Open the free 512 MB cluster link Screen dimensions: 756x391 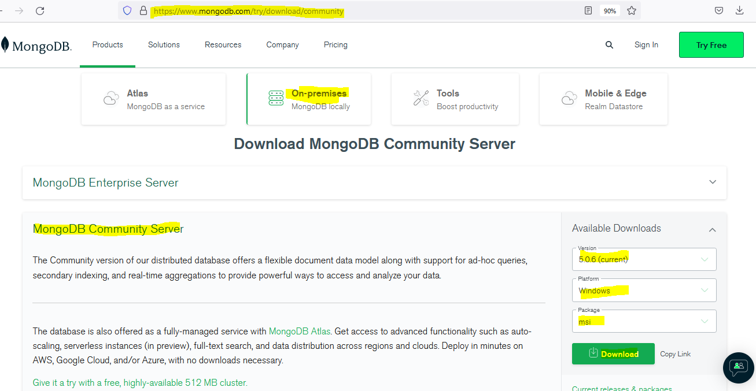(x=140, y=382)
